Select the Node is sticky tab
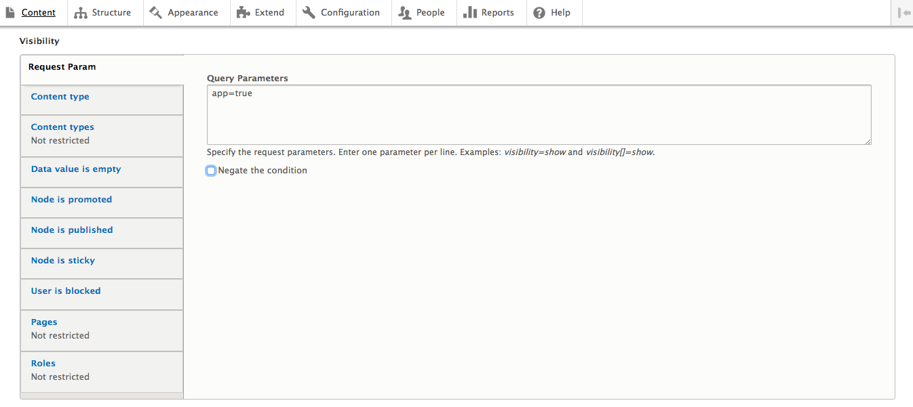913x407 pixels. pos(63,261)
